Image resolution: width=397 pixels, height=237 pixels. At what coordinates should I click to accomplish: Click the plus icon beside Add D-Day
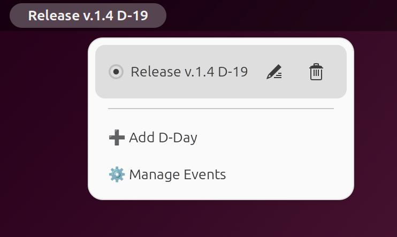116,138
